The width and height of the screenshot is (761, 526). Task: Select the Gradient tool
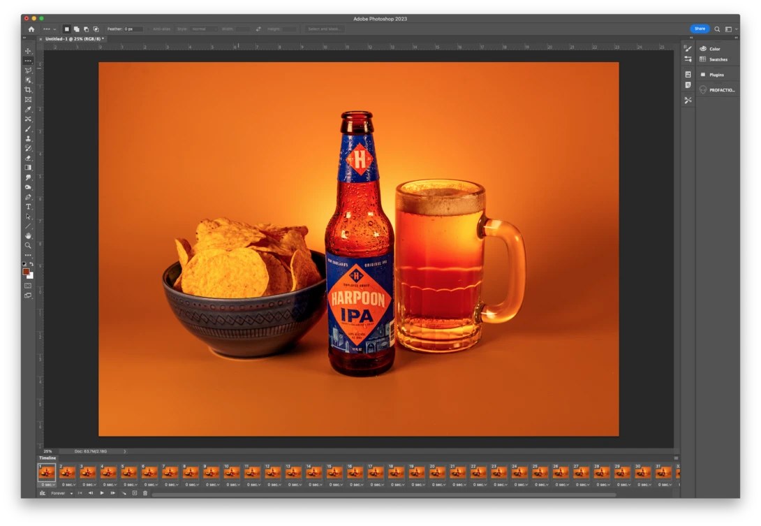28,168
